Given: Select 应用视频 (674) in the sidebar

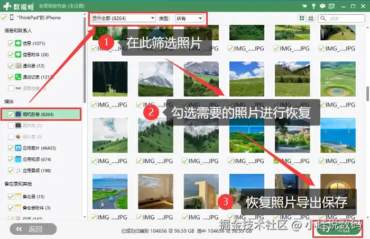Looking at the screenshot, I should pos(37,159).
